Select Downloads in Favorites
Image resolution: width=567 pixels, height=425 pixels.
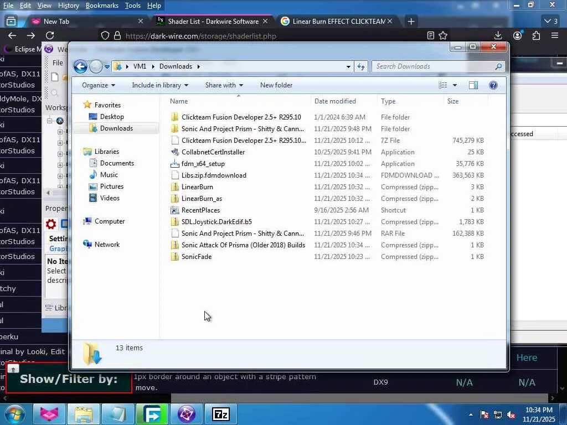click(x=116, y=128)
